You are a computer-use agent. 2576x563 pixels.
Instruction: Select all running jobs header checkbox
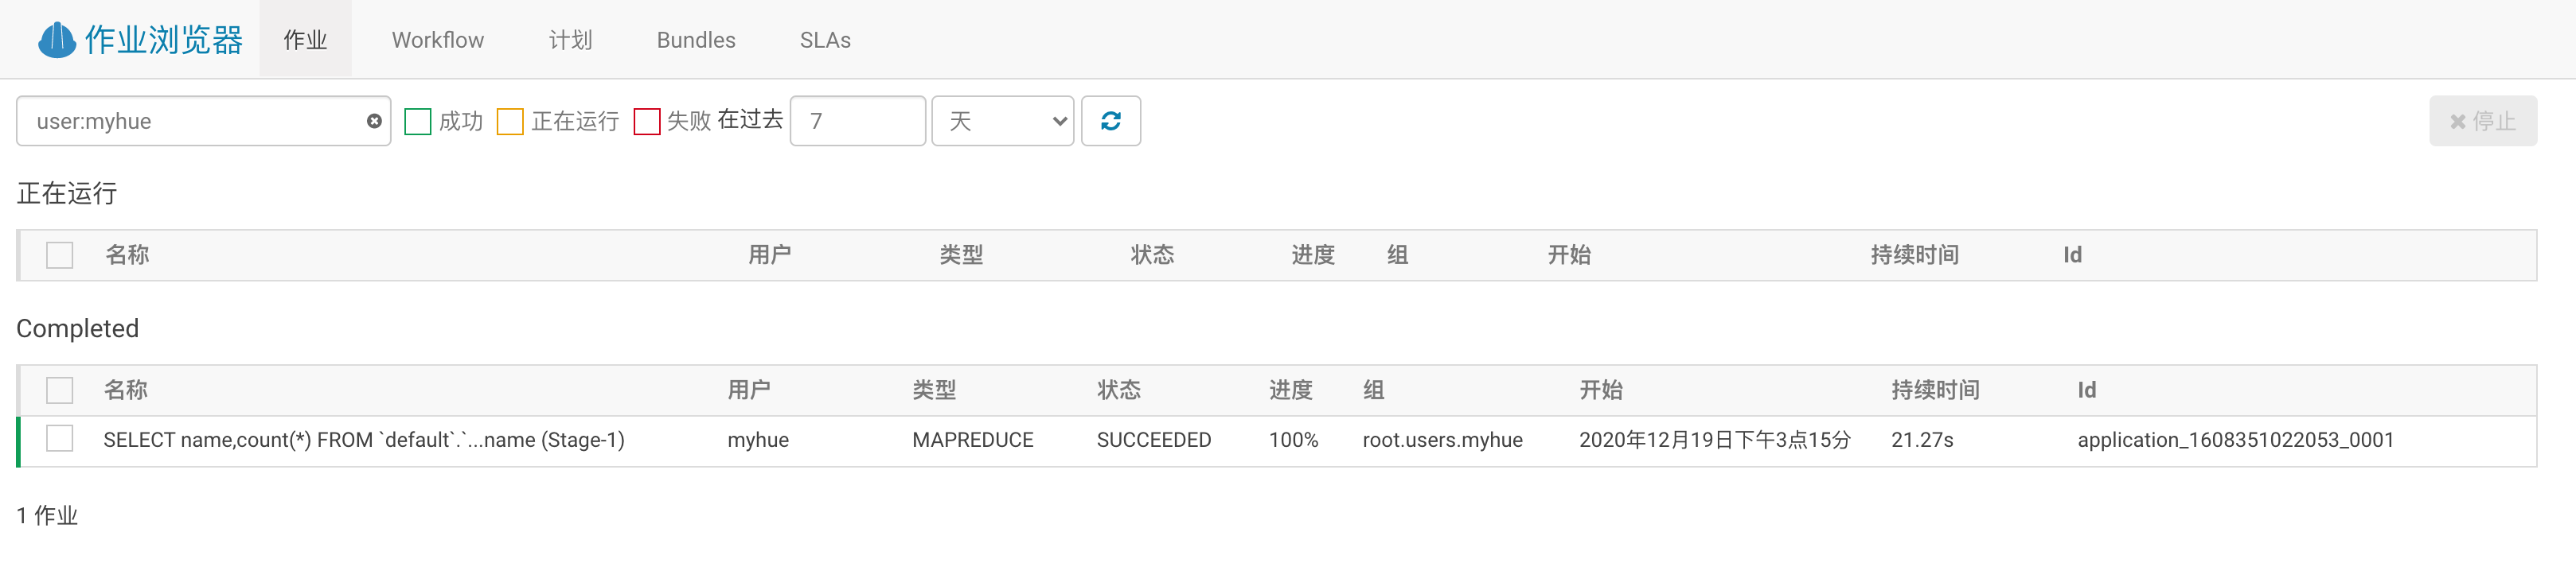coord(60,255)
